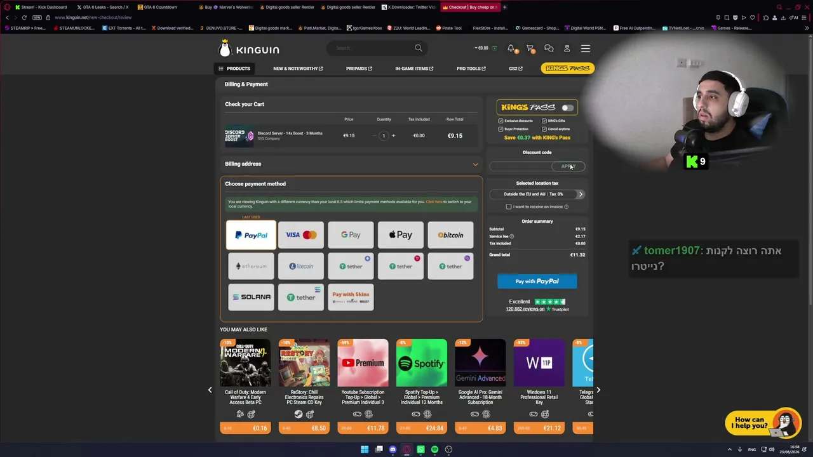Decrease quantity with minus button
813x457 pixels.
[374, 135]
